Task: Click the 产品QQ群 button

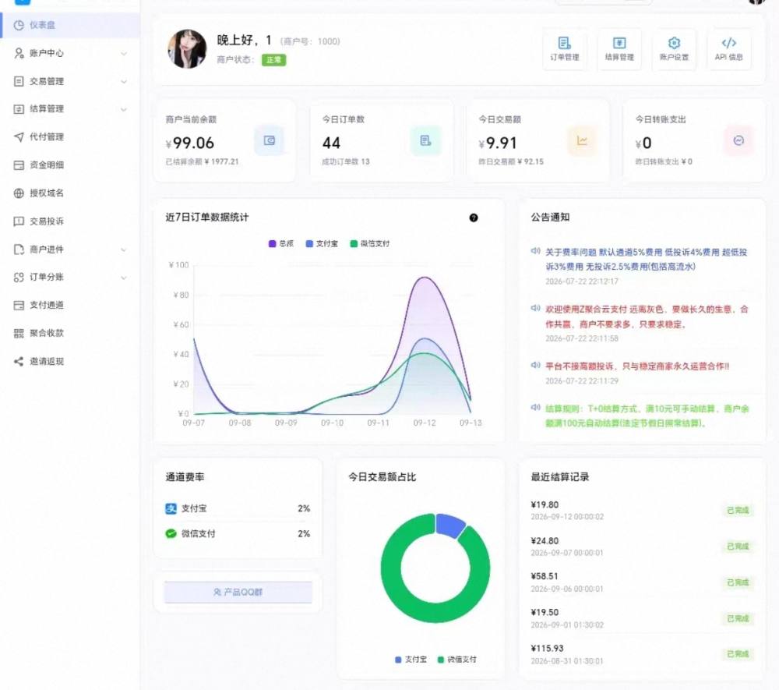Action: click(x=238, y=592)
